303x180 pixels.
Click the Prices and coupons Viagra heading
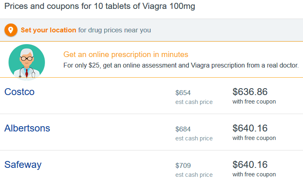[x=100, y=6]
